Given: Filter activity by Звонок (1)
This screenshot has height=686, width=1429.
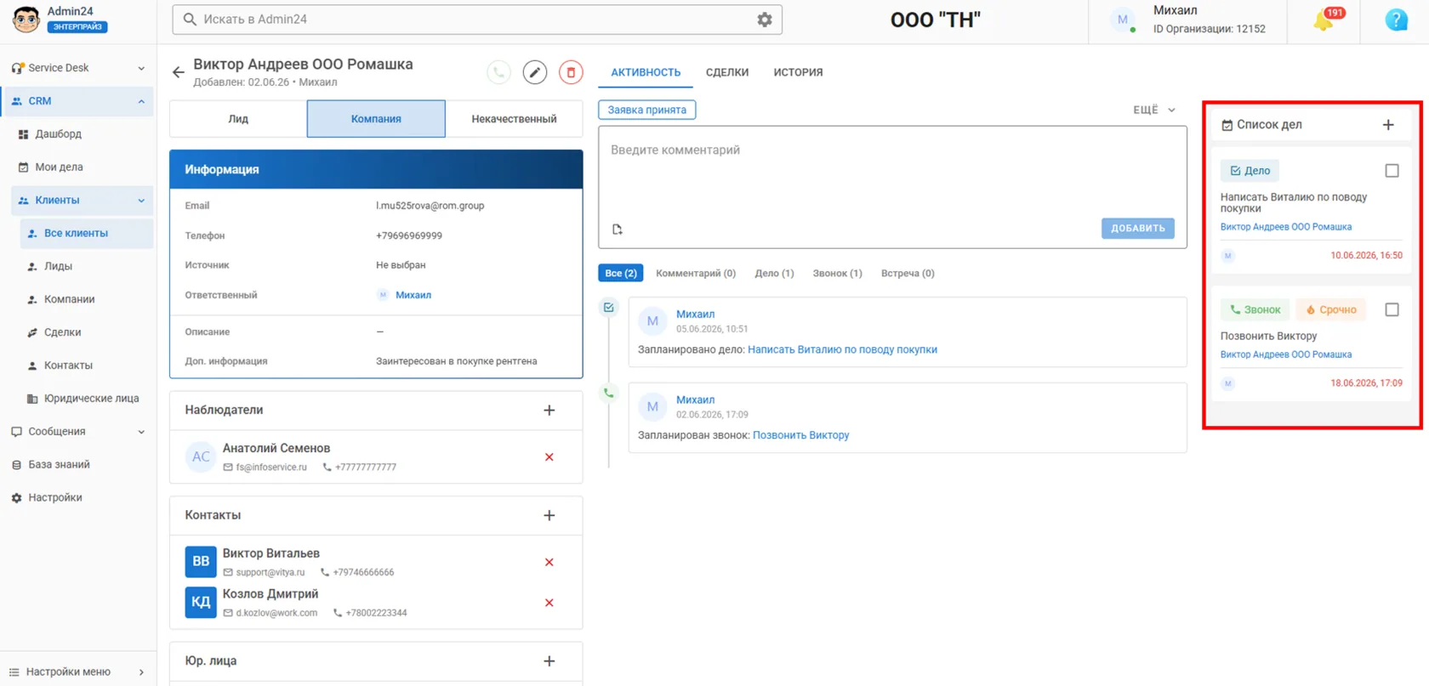Looking at the screenshot, I should (837, 274).
